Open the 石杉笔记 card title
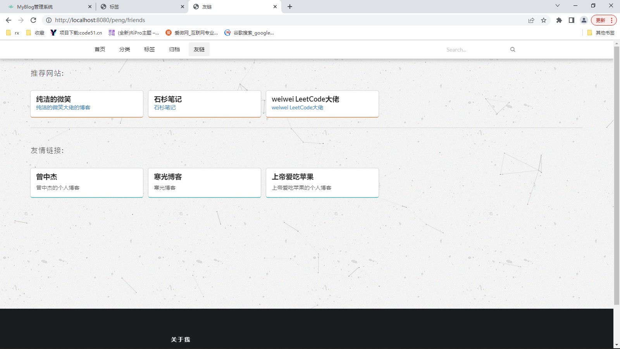The width and height of the screenshot is (620, 349). click(x=168, y=99)
